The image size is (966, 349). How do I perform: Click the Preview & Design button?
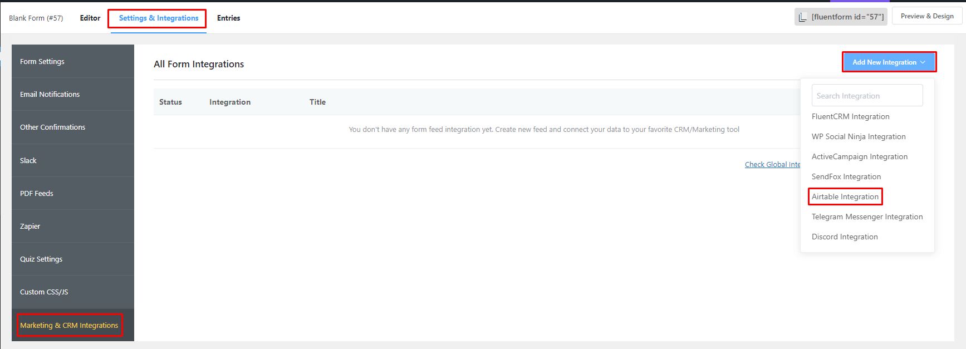[x=926, y=16]
